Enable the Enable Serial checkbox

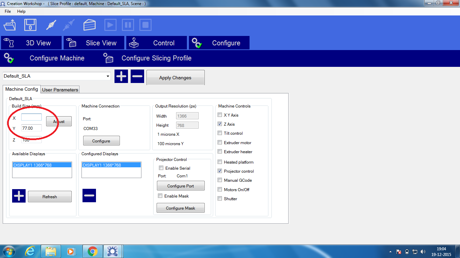[x=161, y=168]
